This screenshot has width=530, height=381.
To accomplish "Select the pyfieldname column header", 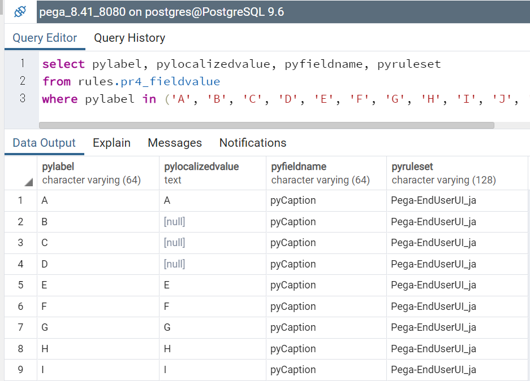I will (x=326, y=173).
